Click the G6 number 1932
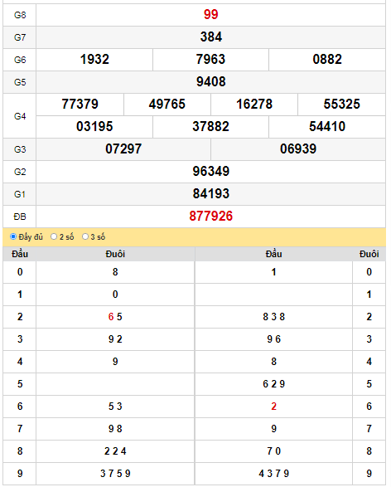 tap(94, 60)
